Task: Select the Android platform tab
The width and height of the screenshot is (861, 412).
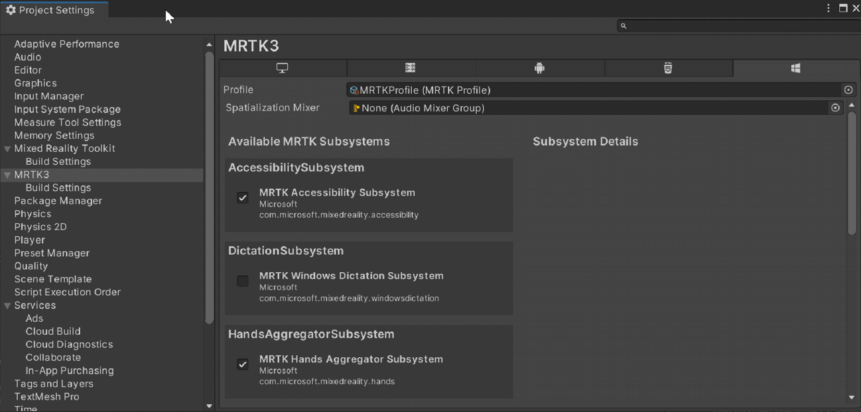Action: 540,68
